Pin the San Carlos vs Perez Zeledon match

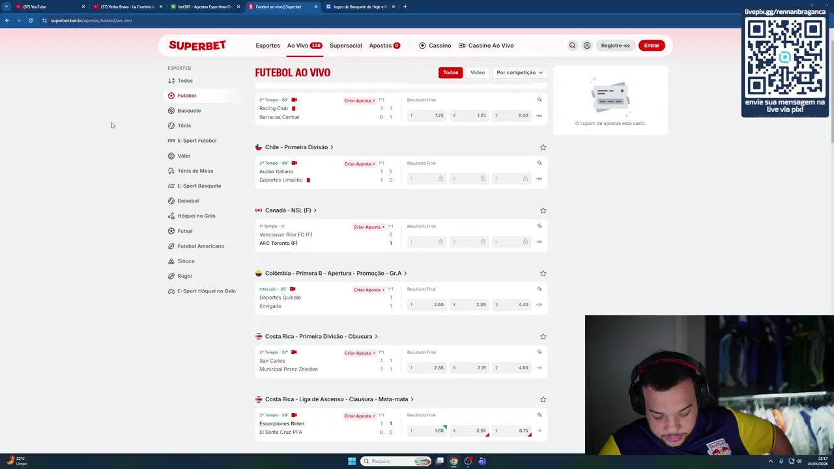click(539, 352)
